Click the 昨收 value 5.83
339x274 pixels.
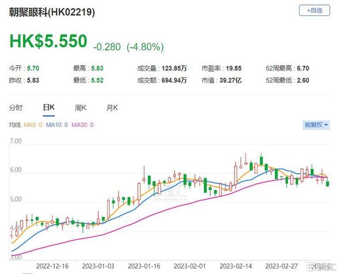[x=33, y=81]
